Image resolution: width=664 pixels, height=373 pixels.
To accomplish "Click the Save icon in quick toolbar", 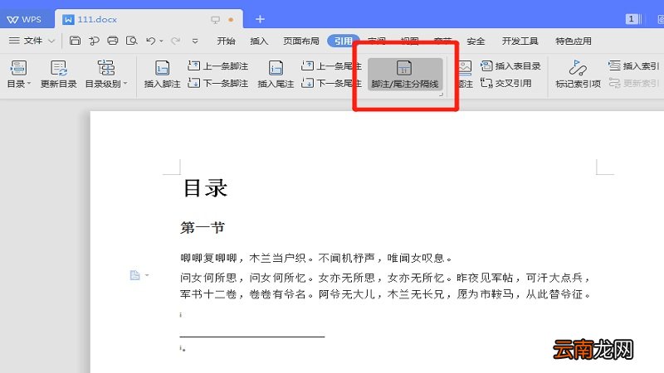I will pyautogui.click(x=75, y=41).
